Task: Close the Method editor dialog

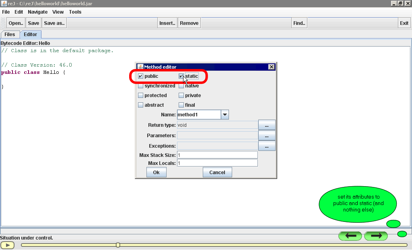Action: 272,67
